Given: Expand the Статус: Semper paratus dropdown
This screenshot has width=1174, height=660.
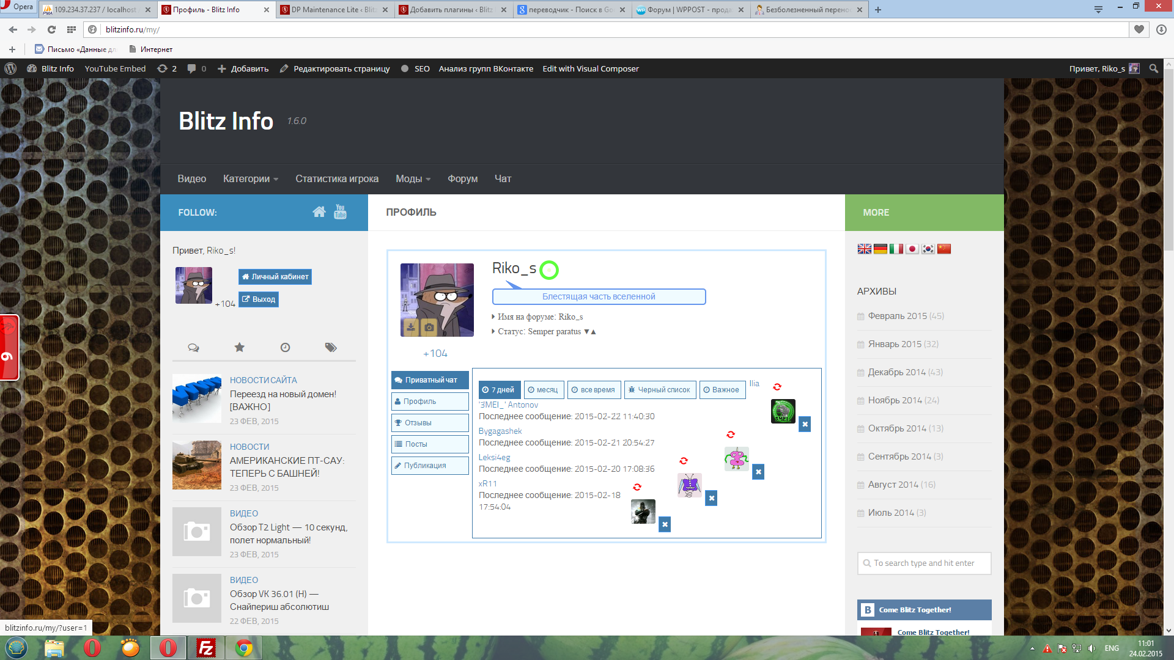Looking at the screenshot, I should point(589,332).
